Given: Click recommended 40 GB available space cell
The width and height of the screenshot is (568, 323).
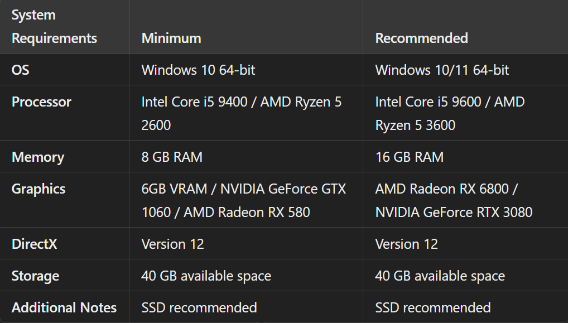Looking at the screenshot, I should tap(440, 276).
